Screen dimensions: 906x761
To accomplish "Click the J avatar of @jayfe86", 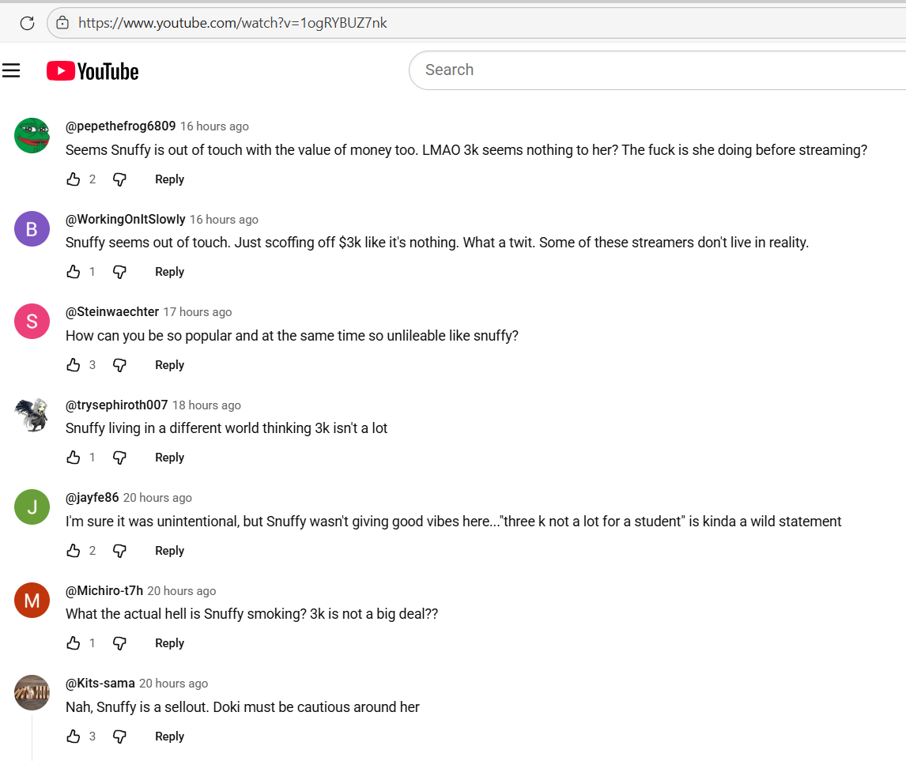I will click(x=32, y=507).
